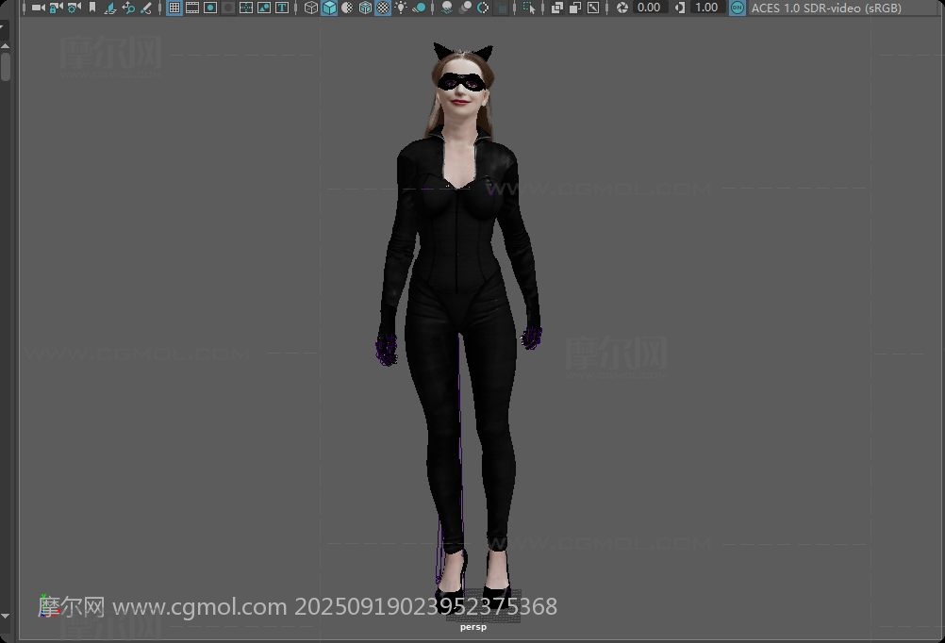Click the Exposure value field 0.00

pyautogui.click(x=651, y=8)
